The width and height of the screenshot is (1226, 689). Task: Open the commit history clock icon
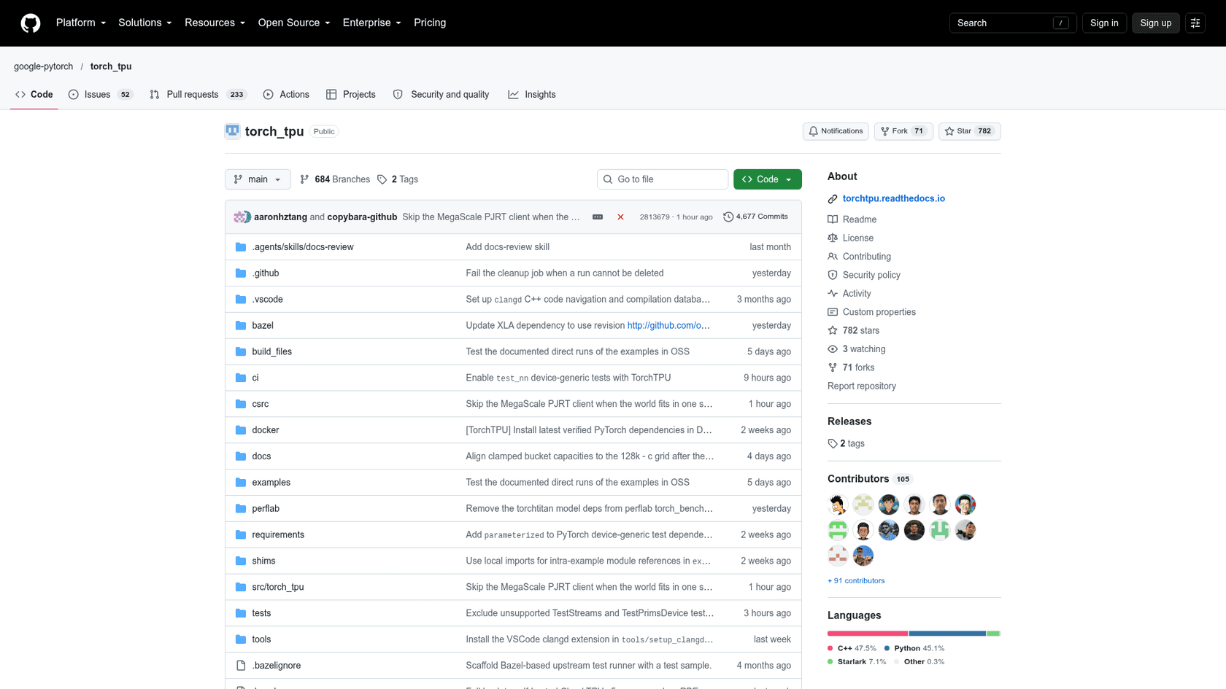(x=728, y=217)
